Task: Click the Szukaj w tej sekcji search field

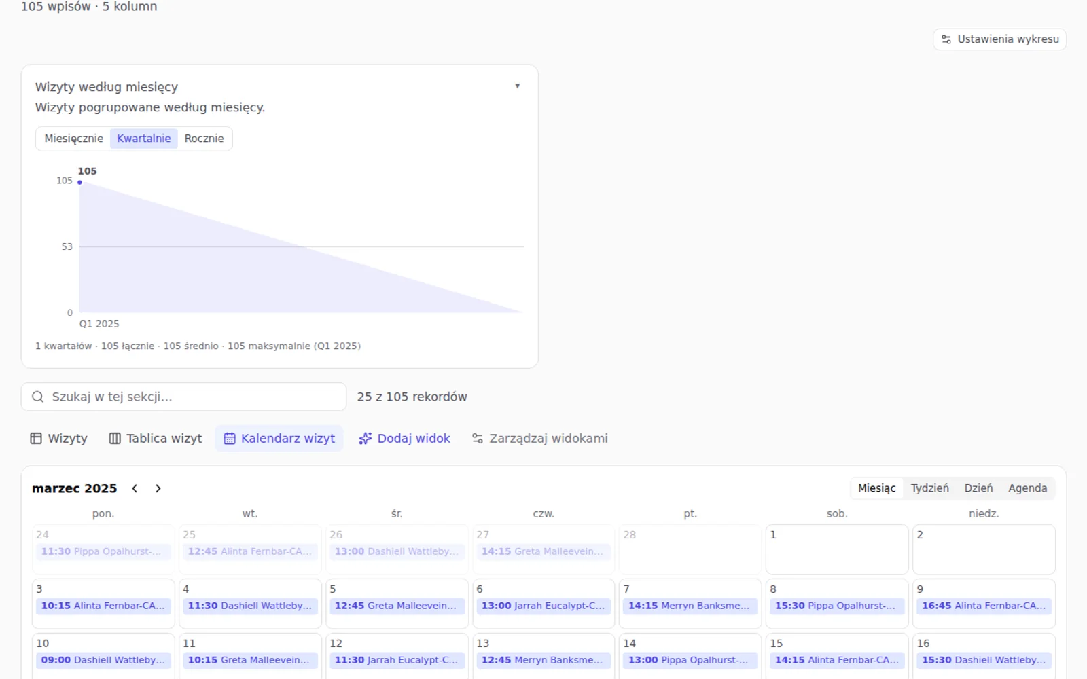Action: tap(183, 397)
